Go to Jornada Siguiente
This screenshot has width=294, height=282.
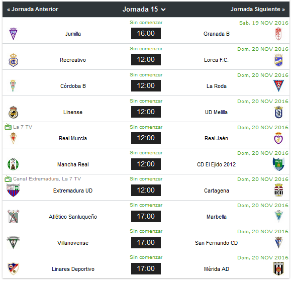click(x=258, y=9)
